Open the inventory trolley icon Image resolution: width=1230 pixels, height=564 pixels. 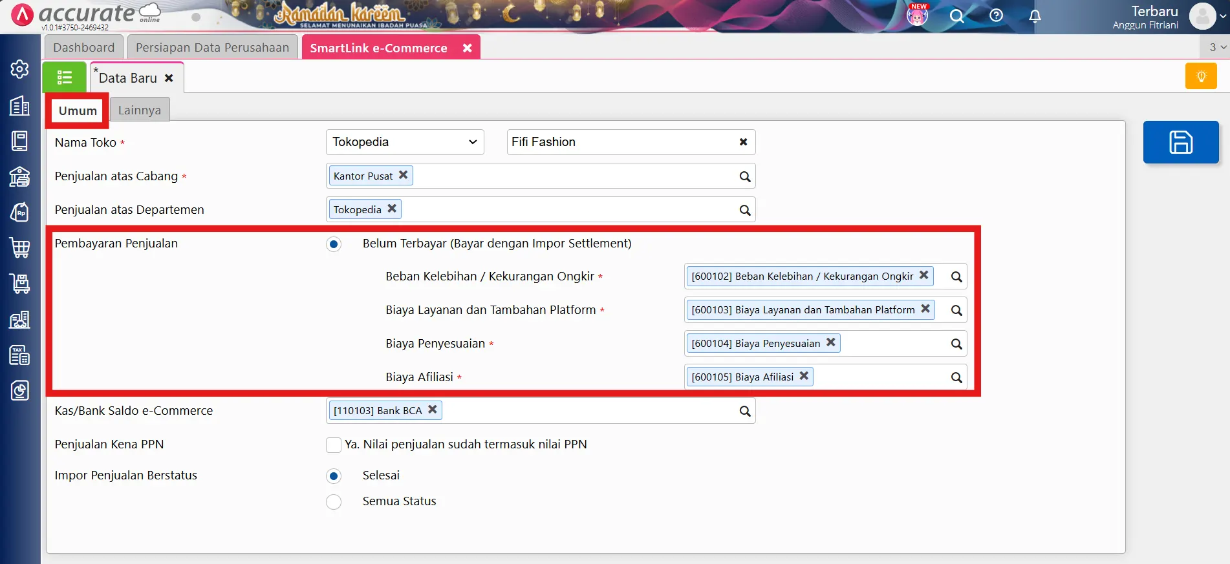(19, 283)
